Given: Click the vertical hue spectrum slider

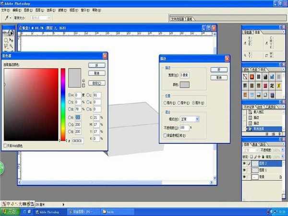Looking at the screenshot, I should [x=63, y=105].
